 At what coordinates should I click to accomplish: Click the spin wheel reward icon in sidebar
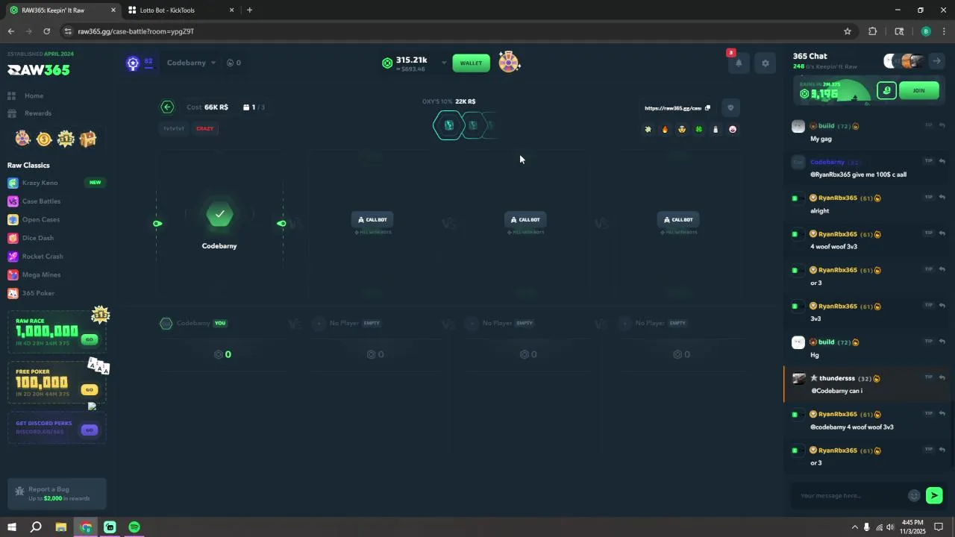(22, 139)
